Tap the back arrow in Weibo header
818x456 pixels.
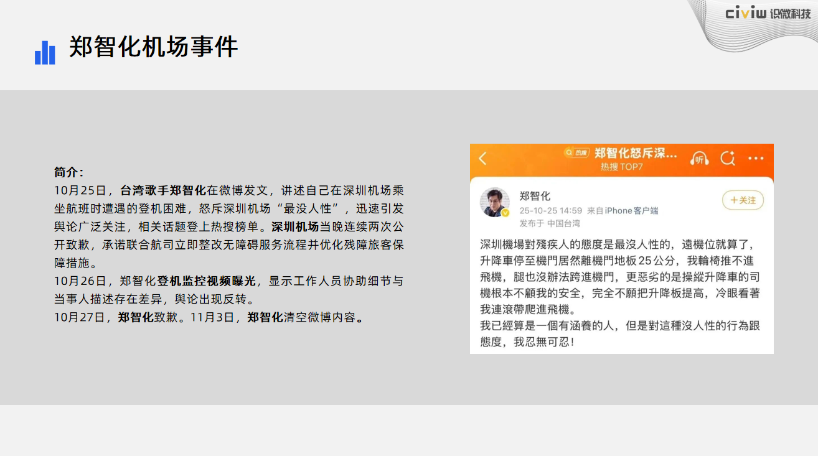tap(482, 159)
